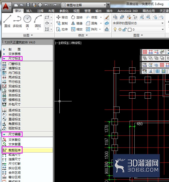Viewport: 169px width, 182px height.
Task: Select the Polyline (多段线) tool
Action: (x=17, y=21)
